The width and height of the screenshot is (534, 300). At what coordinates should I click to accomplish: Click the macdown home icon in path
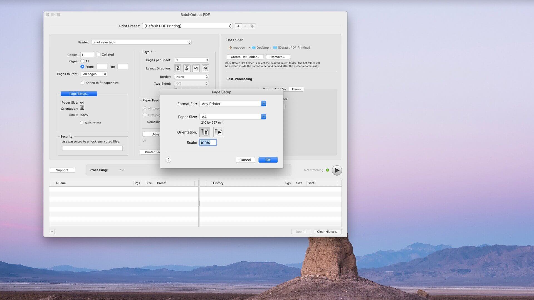click(x=230, y=48)
